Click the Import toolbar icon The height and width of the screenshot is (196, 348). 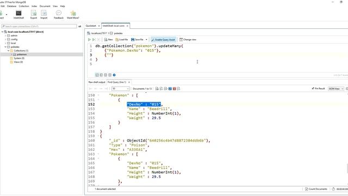coord(43,13)
